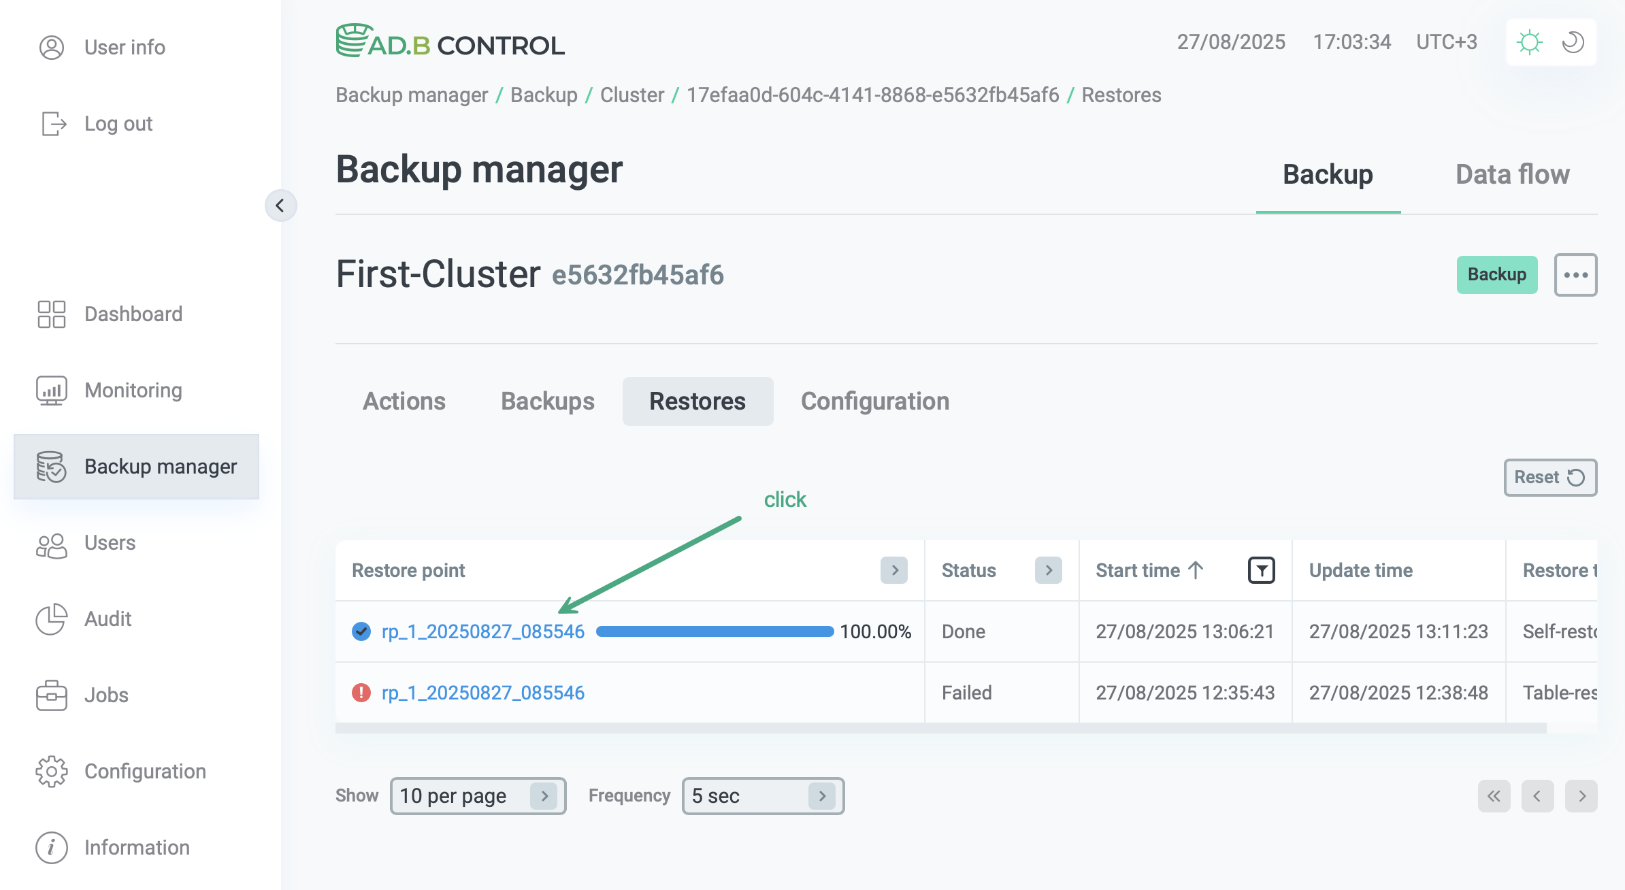Switch to the Data flow tab
The image size is (1625, 890).
1512,174
